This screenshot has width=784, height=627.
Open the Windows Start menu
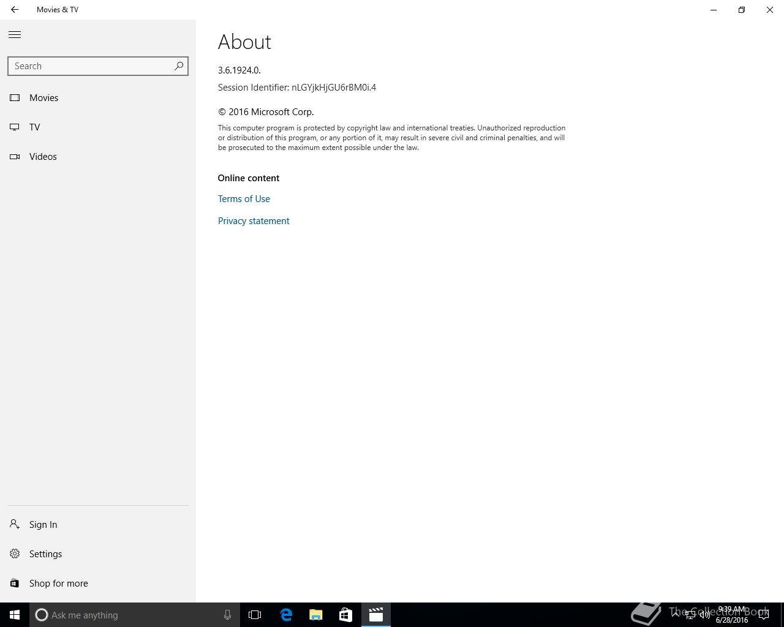[x=15, y=615]
